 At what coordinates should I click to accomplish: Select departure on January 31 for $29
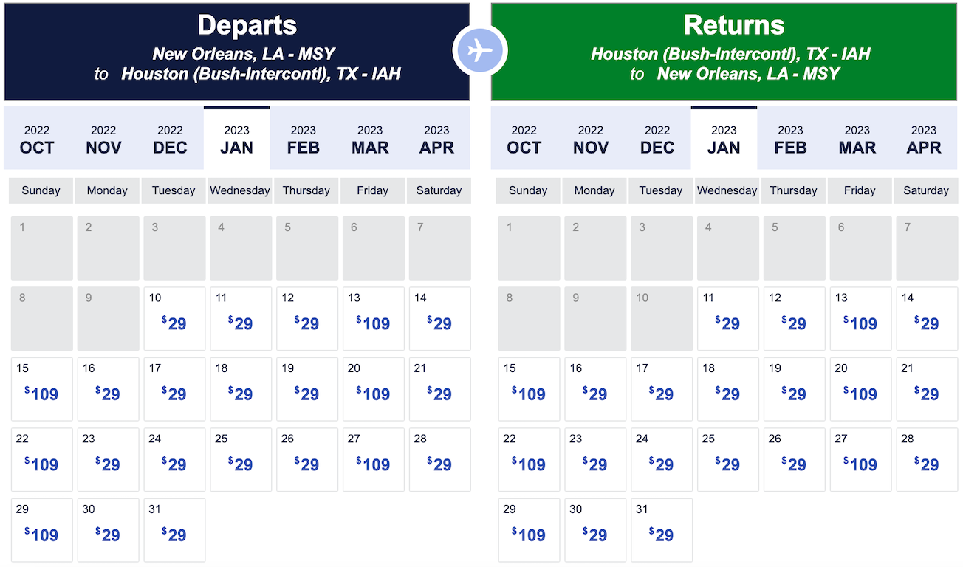pyautogui.click(x=174, y=530)
